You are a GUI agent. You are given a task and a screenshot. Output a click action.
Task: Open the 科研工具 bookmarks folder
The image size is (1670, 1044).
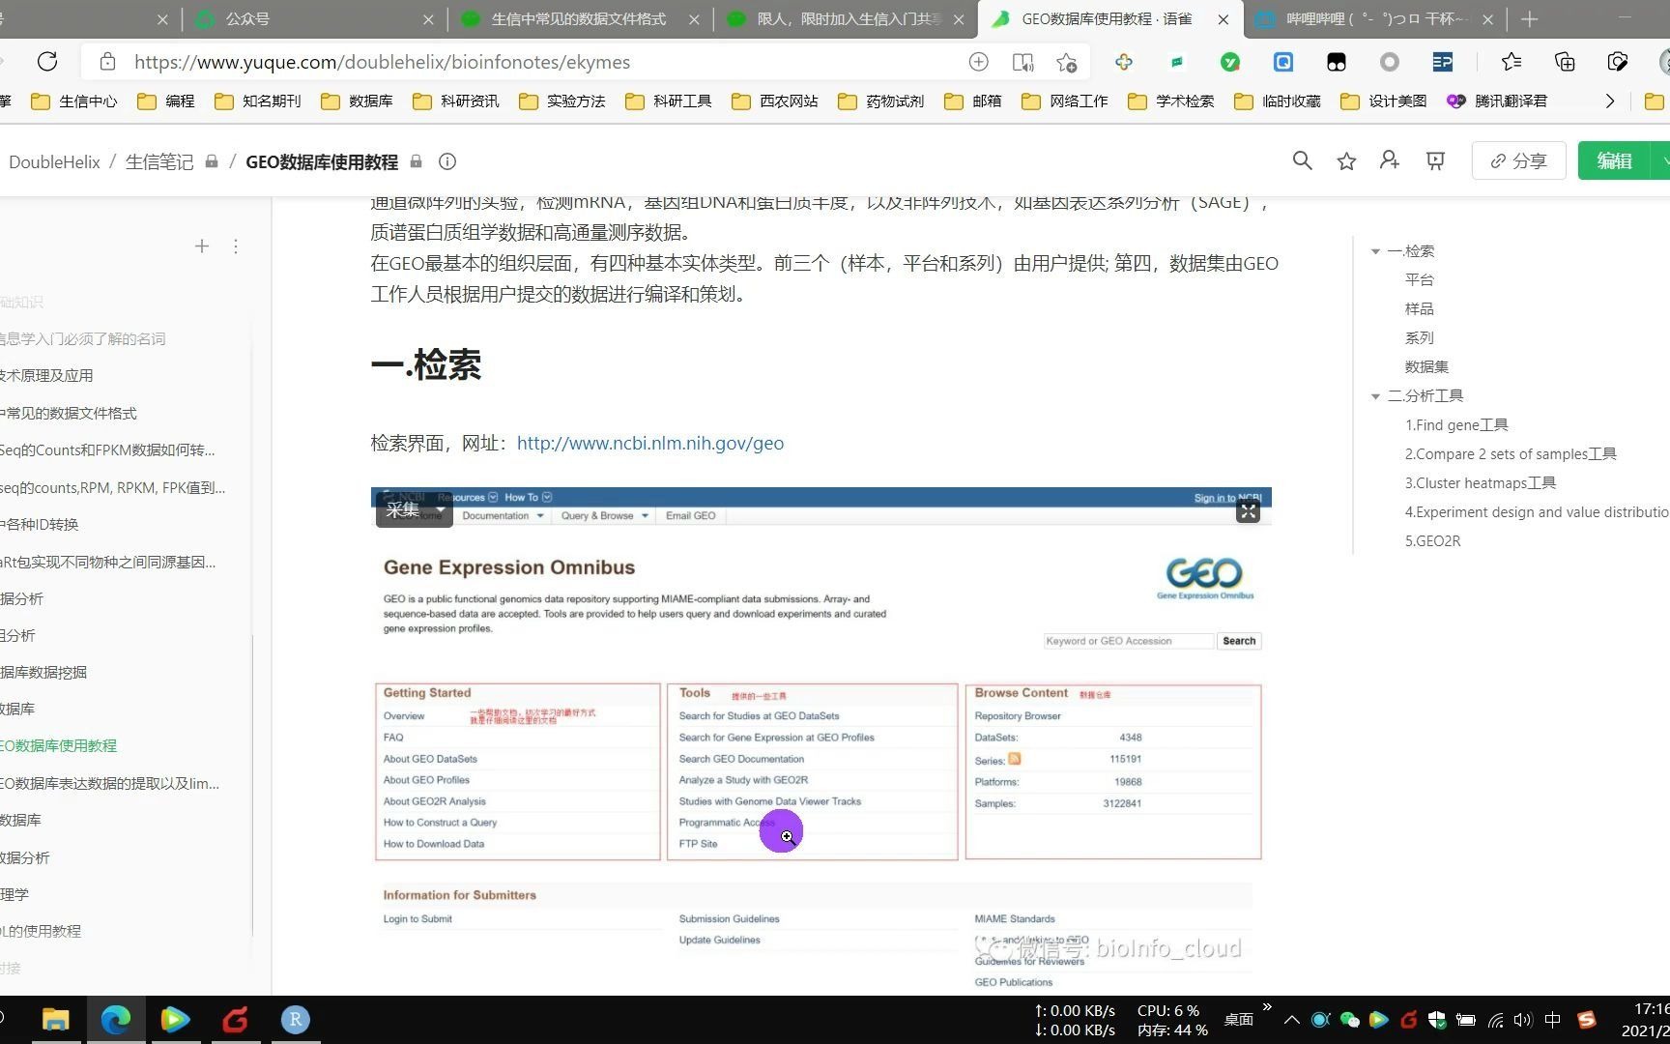(x=669, y=101)
